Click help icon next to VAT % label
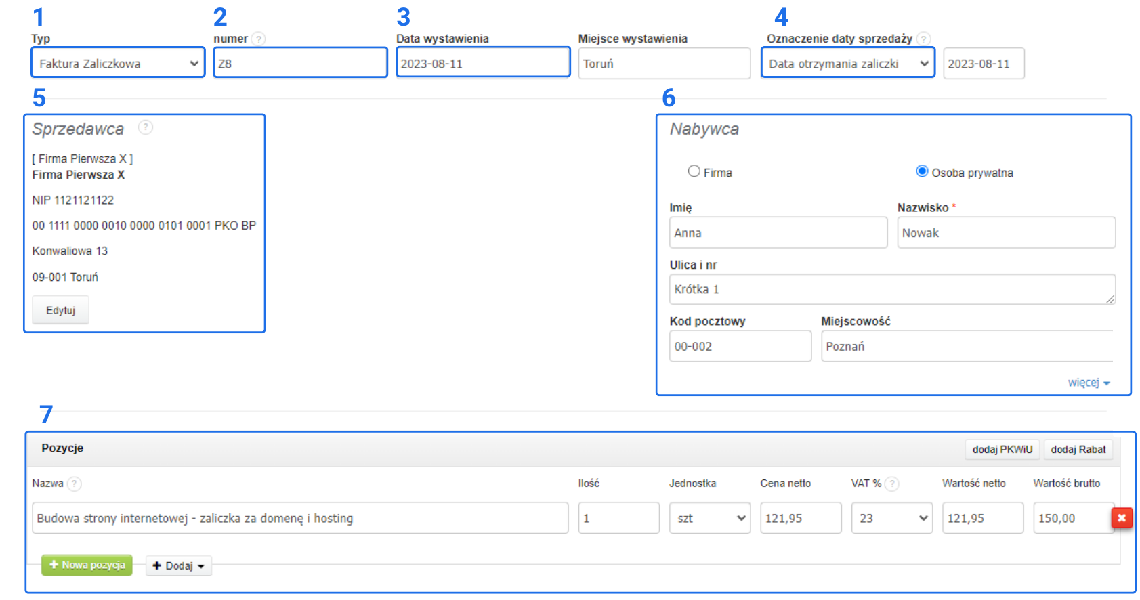1140x600 pixels. (892, 484)
